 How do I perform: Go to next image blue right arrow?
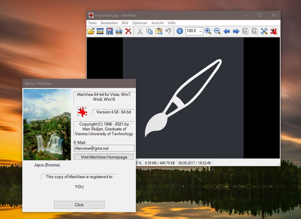236,31
